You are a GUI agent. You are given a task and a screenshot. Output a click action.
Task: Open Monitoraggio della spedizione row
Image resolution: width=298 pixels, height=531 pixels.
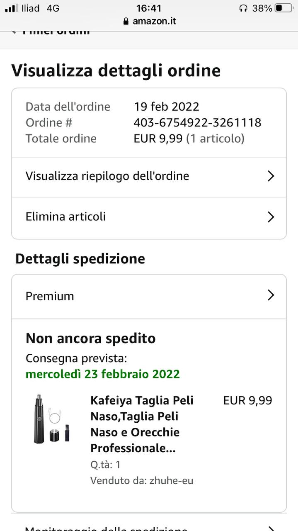point(106,528)
